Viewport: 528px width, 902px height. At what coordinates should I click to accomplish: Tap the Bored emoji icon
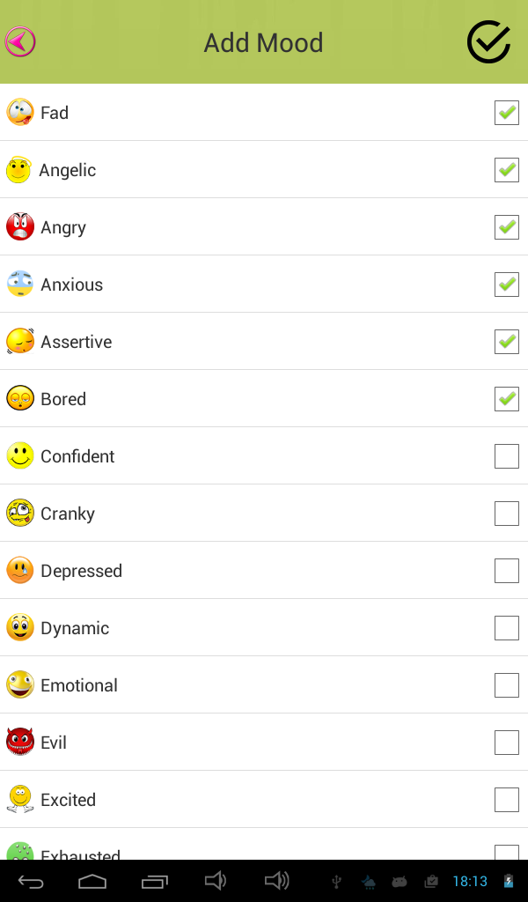(20, 399)
